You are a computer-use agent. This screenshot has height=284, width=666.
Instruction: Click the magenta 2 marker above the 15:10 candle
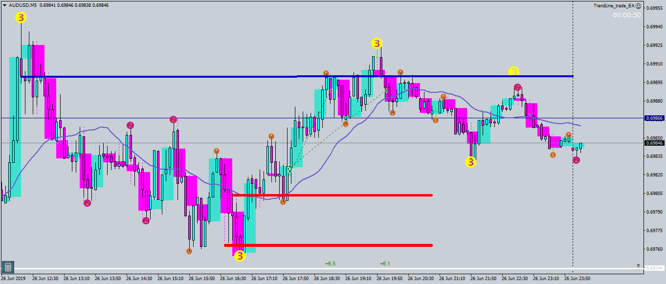click(173, 119)
